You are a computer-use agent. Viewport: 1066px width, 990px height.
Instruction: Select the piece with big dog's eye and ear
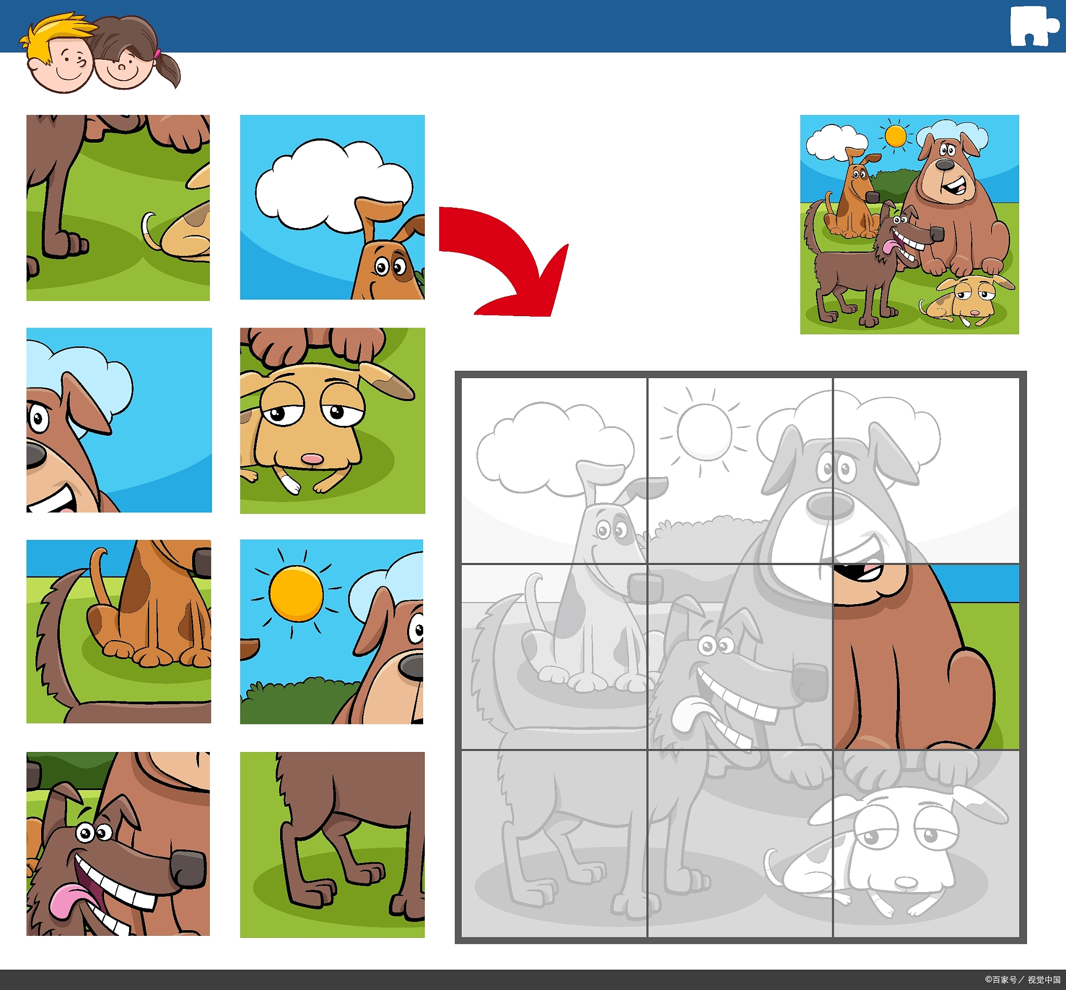[119, 421]
